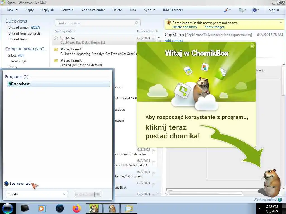Open the New message dropdown arrow

(x=16, y=10)
